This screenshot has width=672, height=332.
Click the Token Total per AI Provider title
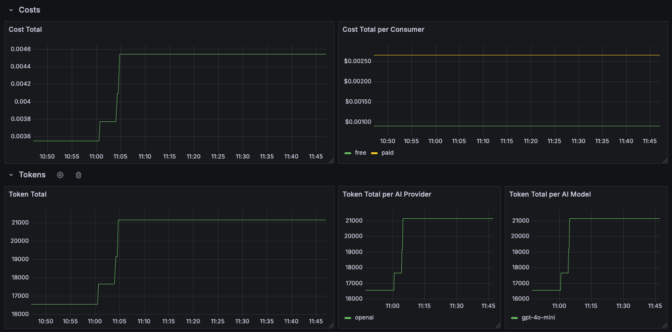tap(387, 194)
